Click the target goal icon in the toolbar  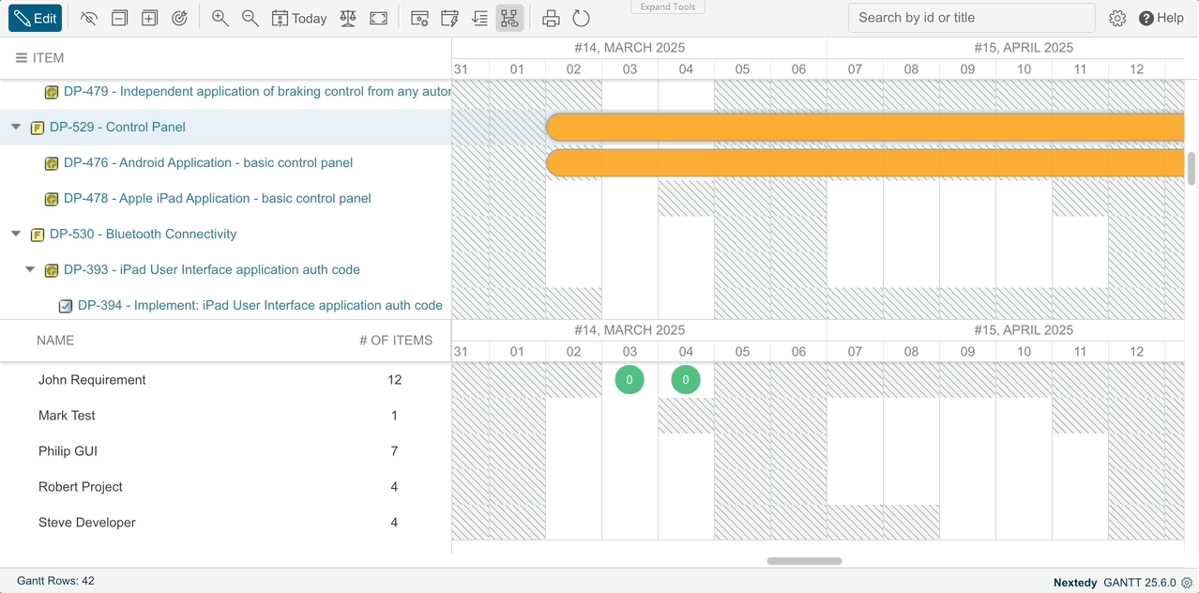point(180,18)
